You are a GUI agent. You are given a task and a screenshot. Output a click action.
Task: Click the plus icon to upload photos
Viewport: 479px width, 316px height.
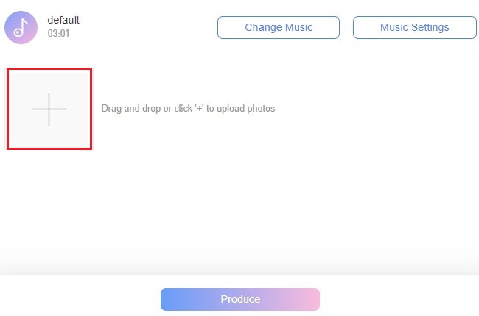49,109
